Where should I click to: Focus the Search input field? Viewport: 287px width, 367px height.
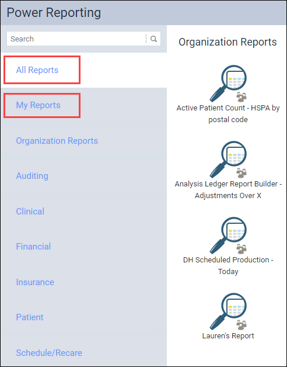click(76, 39)
